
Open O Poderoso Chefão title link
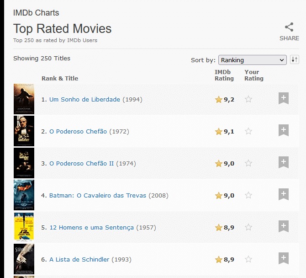point(78,132)
